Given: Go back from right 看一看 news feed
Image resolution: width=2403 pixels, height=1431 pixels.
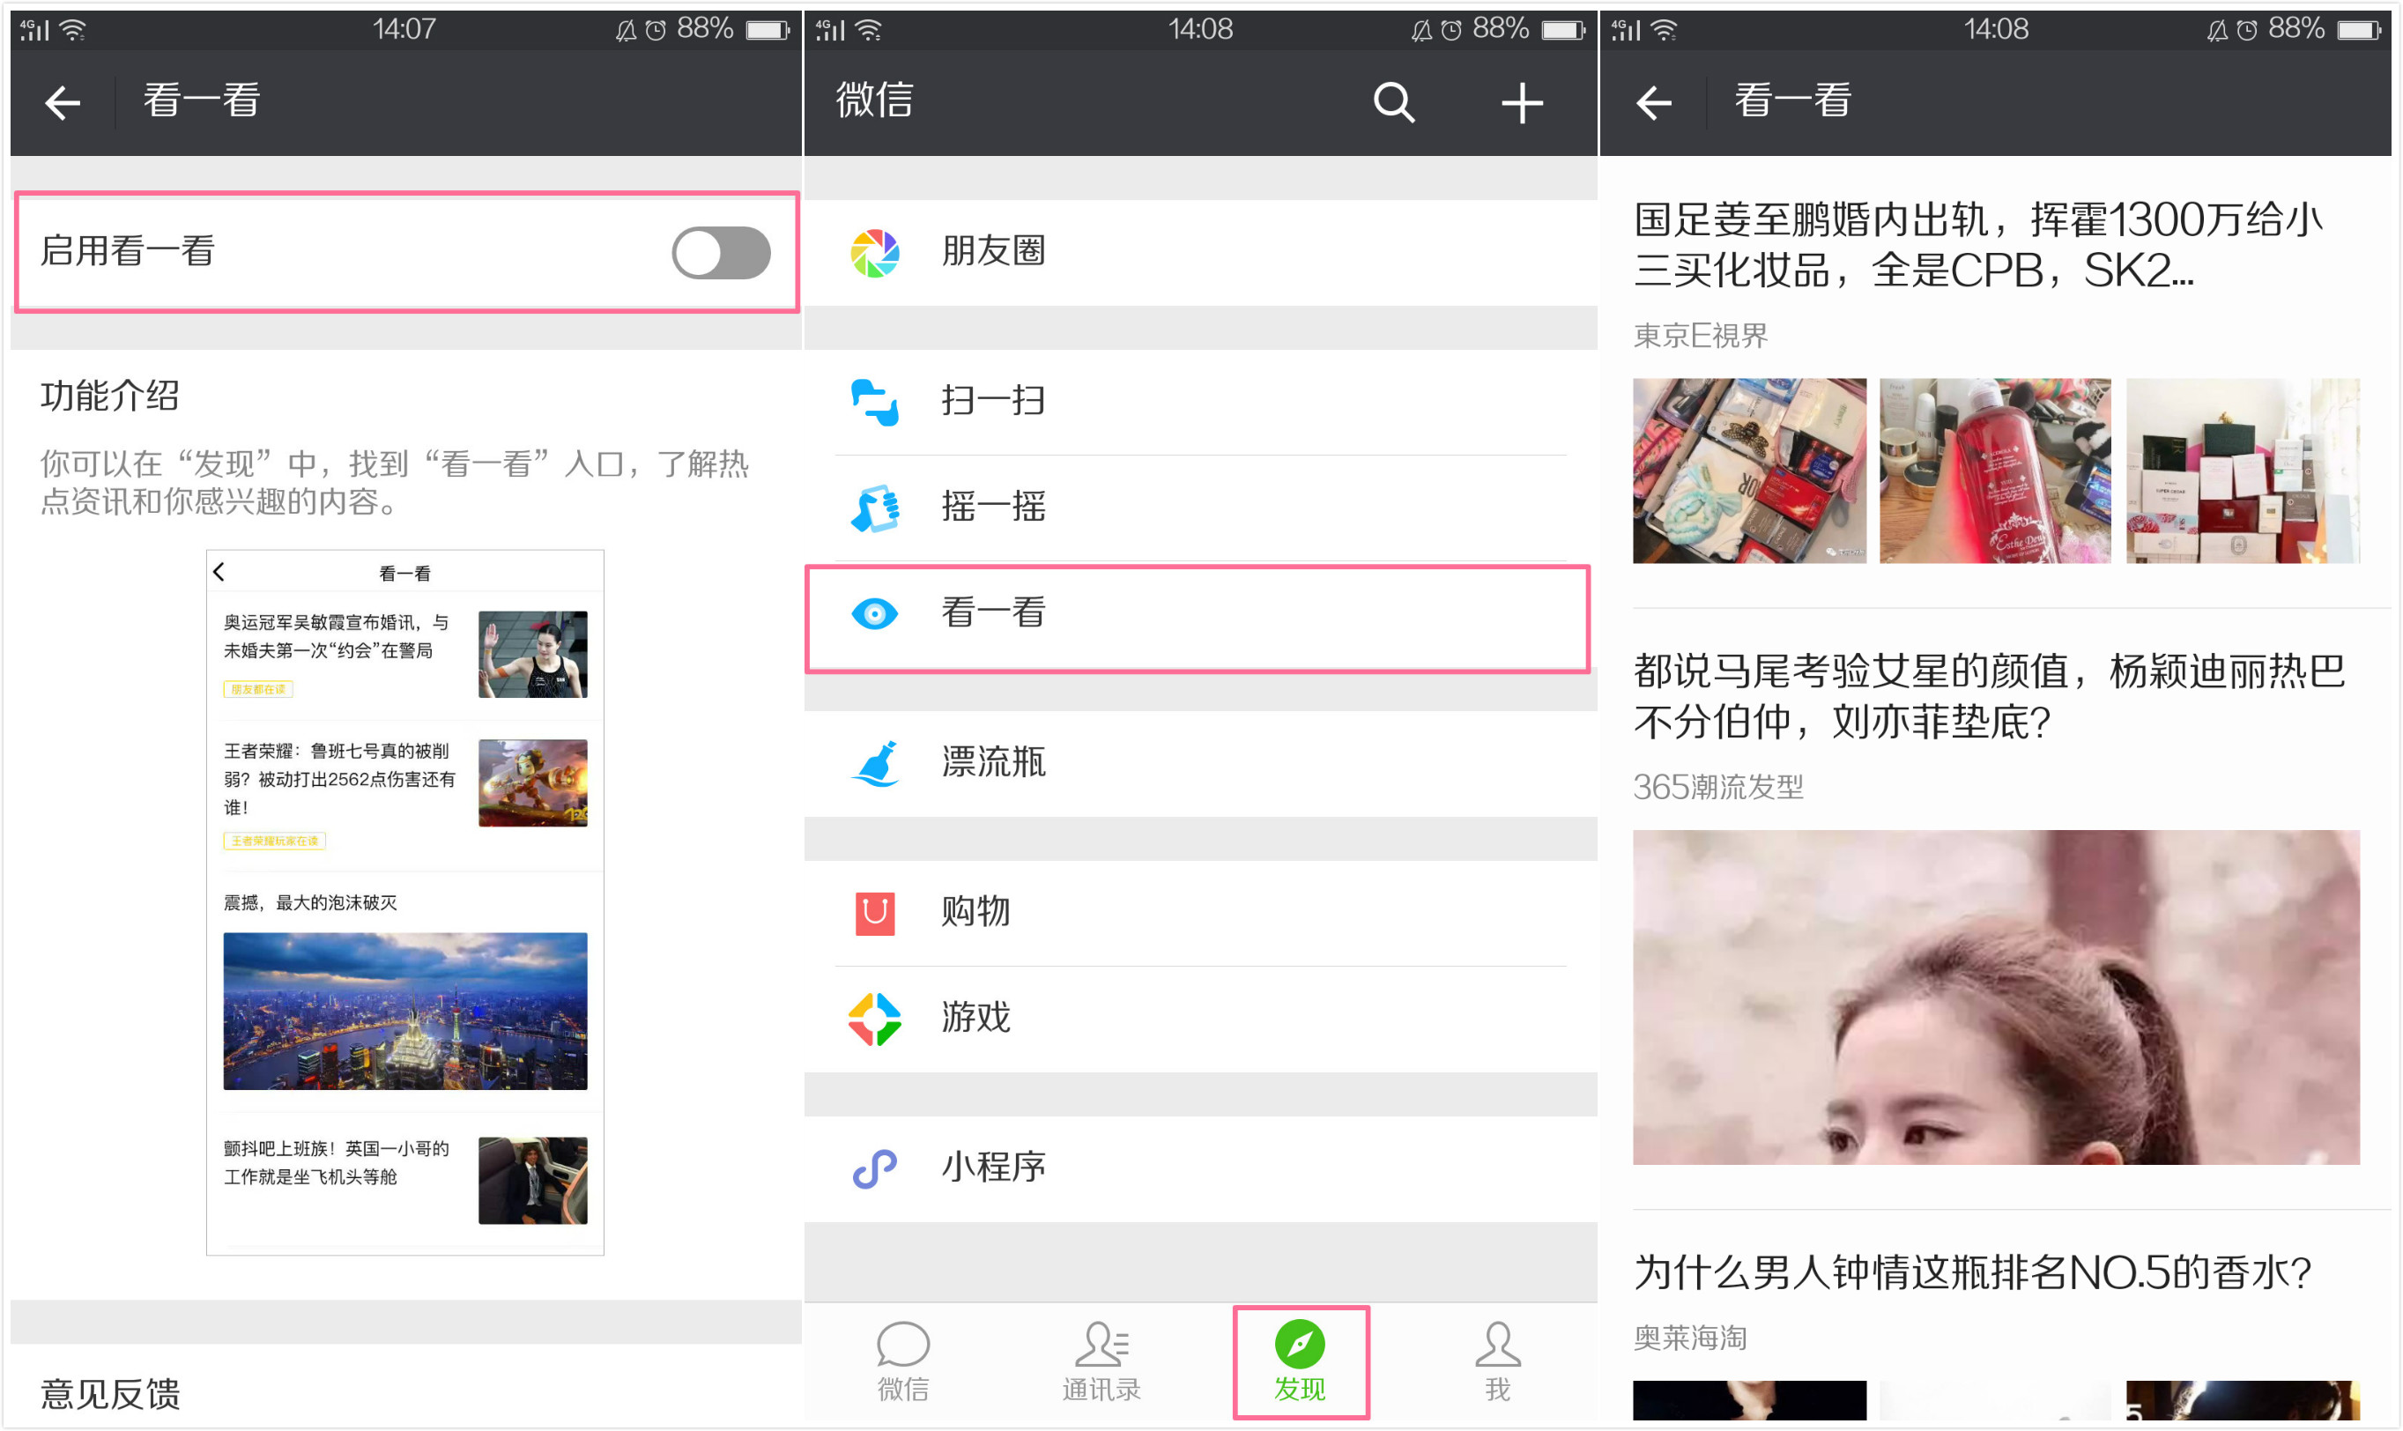Looking at the screenshot, I should point(1654,102).
